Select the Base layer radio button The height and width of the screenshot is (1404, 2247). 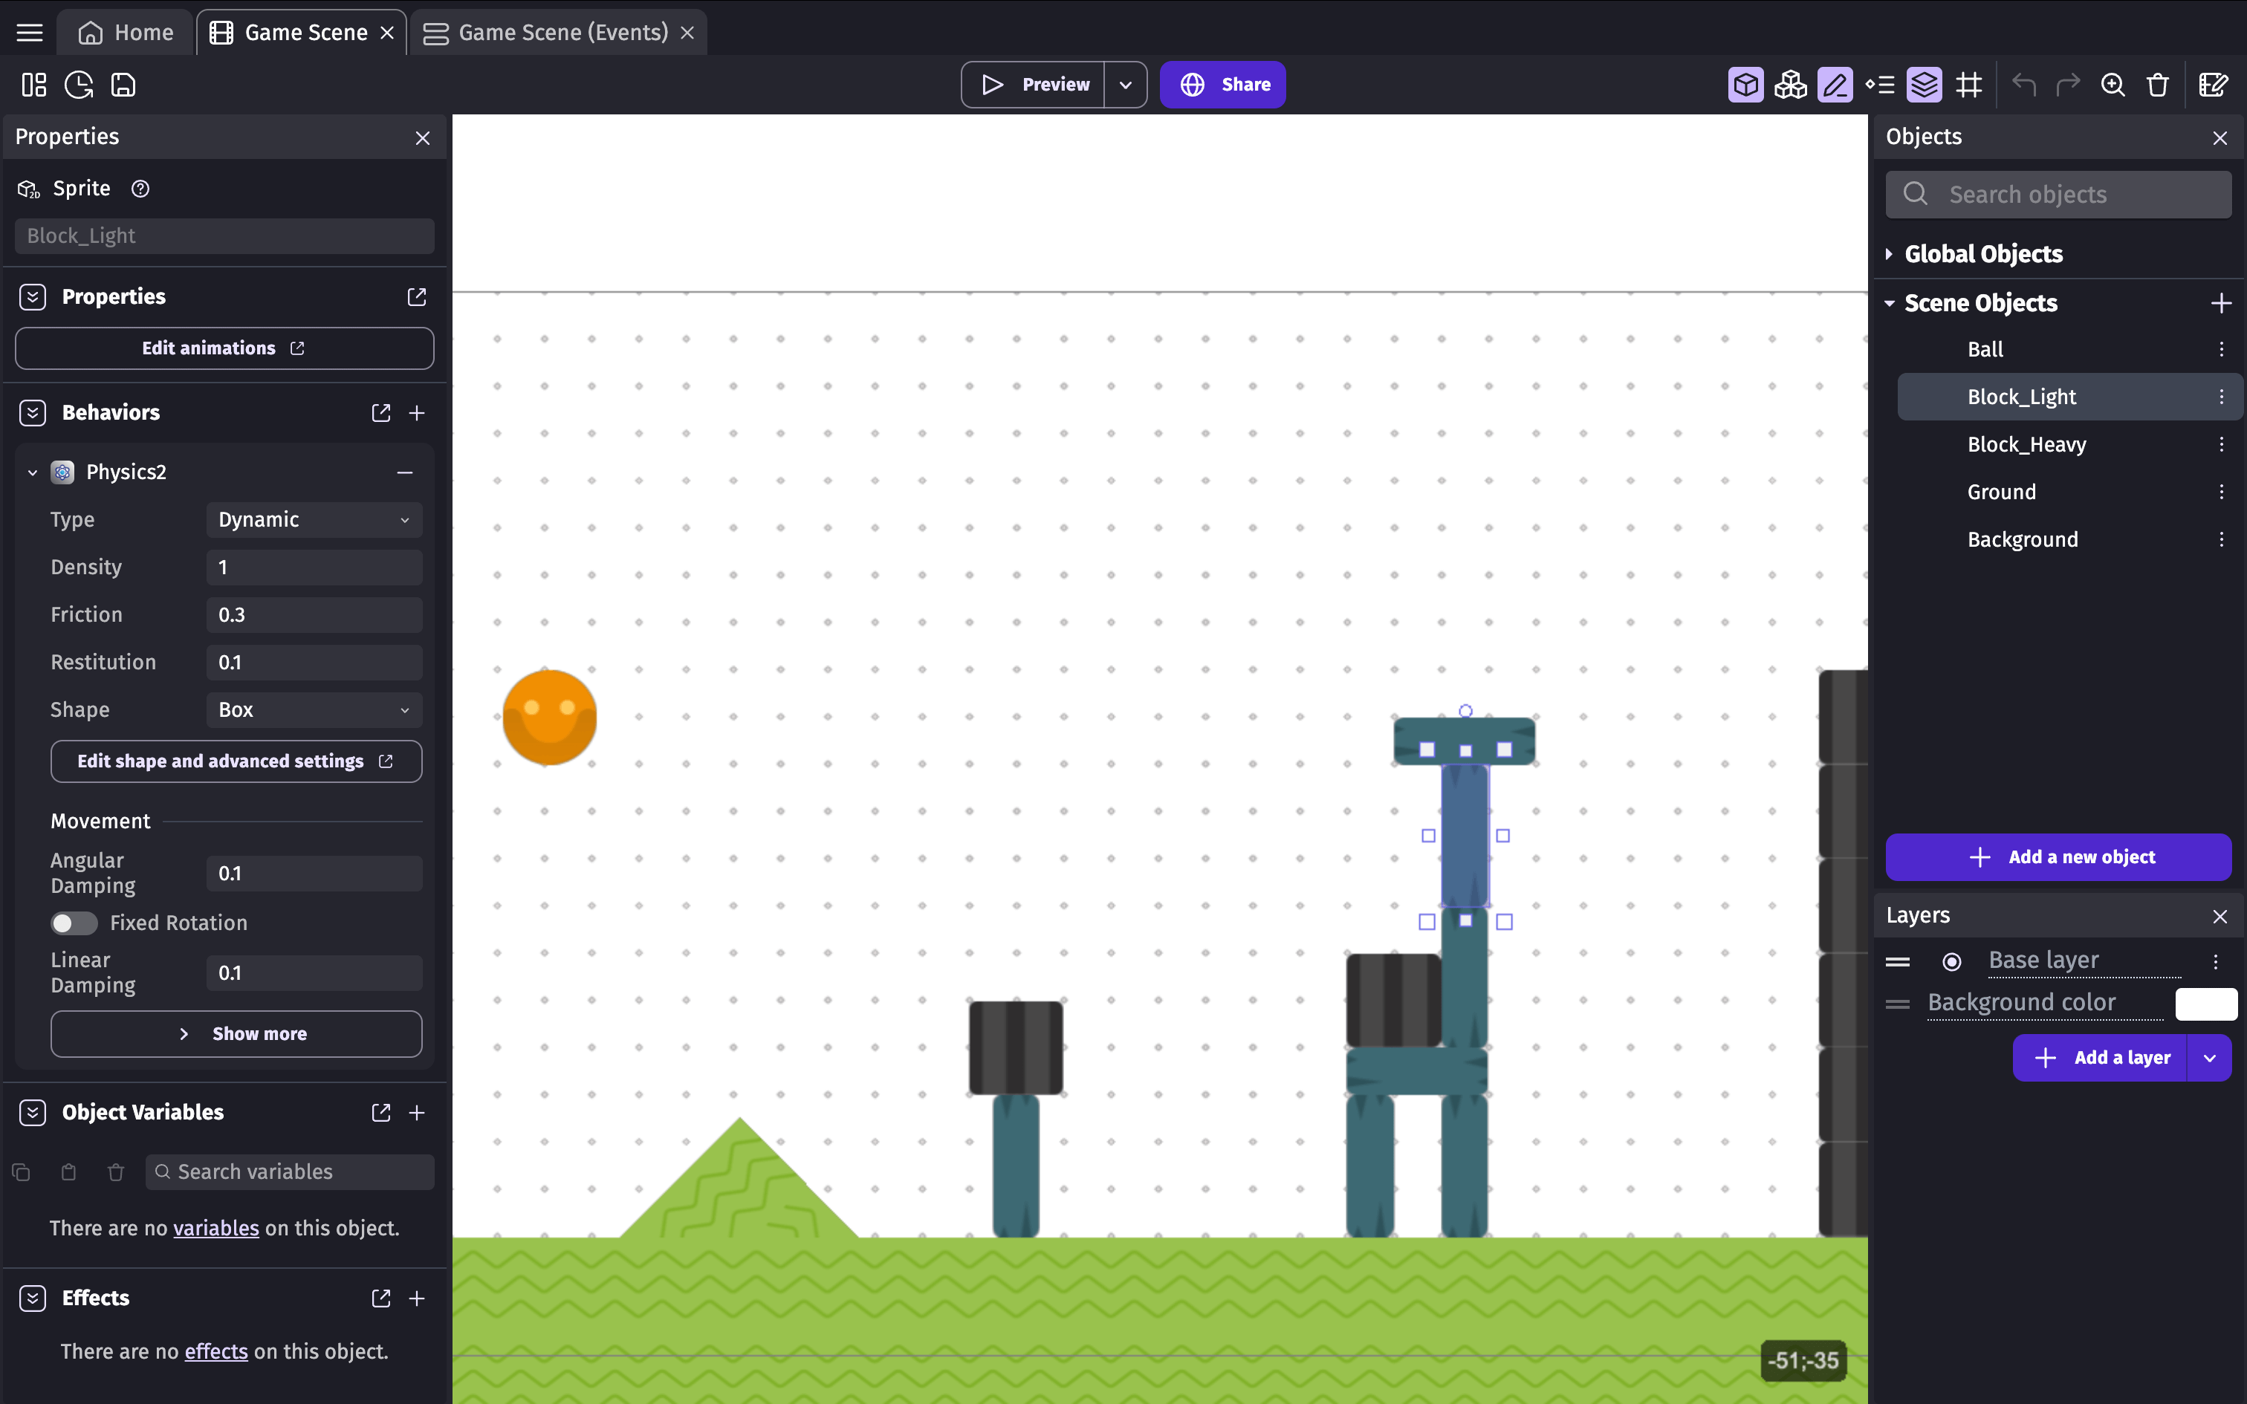(1952, 961)
